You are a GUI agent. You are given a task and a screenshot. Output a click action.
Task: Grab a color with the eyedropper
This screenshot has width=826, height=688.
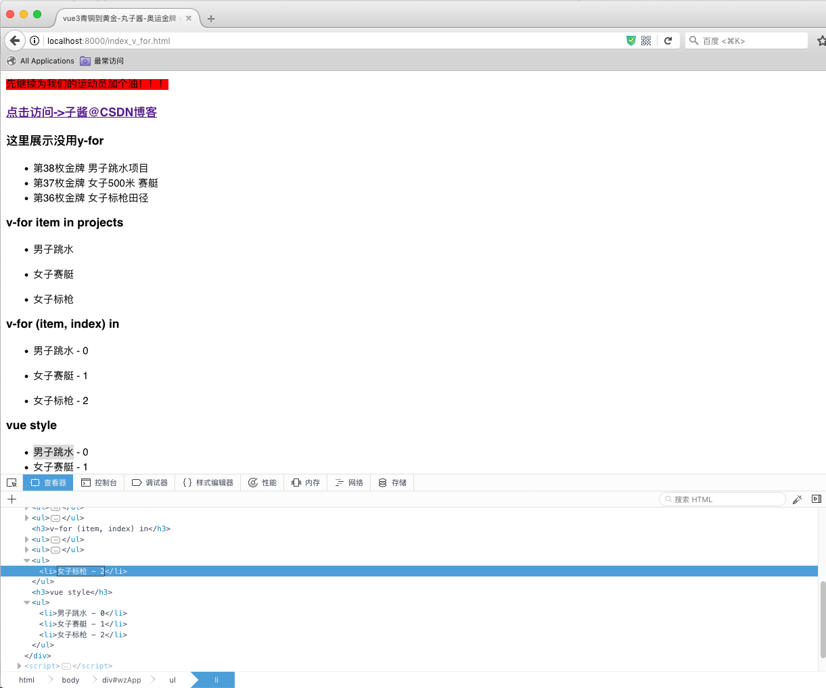[798, 499]
